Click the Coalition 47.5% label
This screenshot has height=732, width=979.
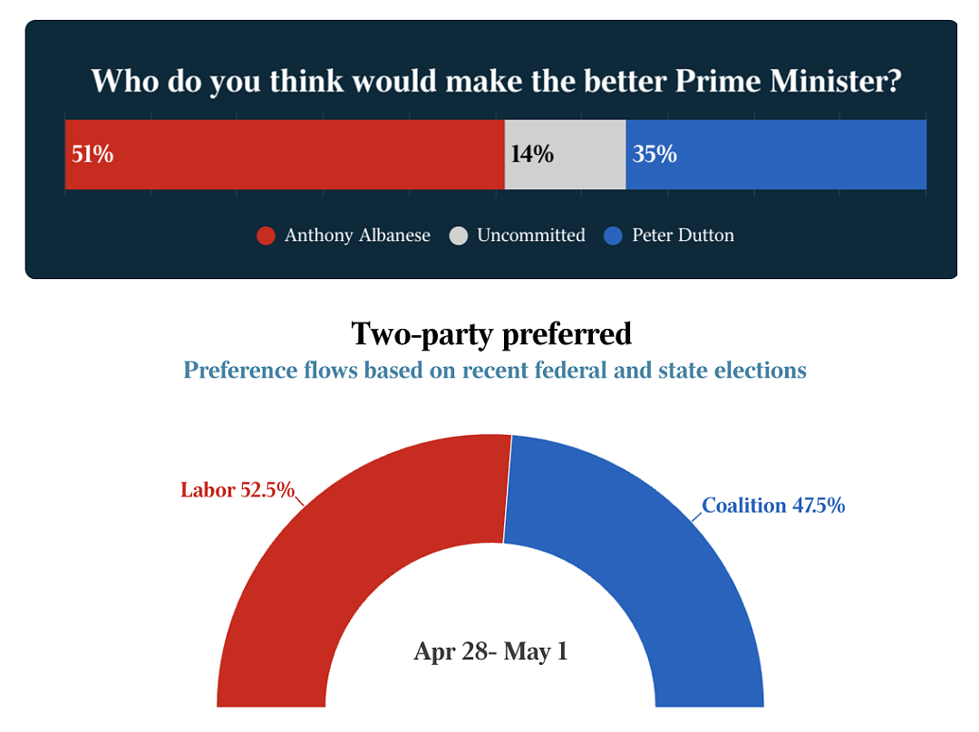click(x=773, y=506)
